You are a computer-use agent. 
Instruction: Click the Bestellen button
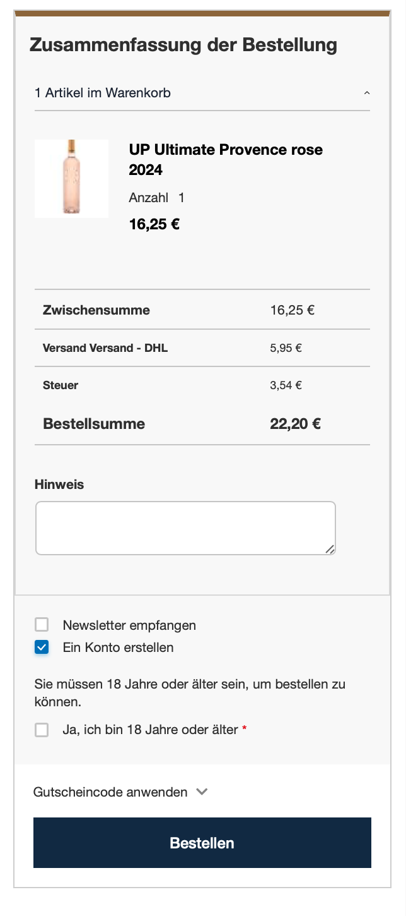pyautogui.click(x=202, y=842)
